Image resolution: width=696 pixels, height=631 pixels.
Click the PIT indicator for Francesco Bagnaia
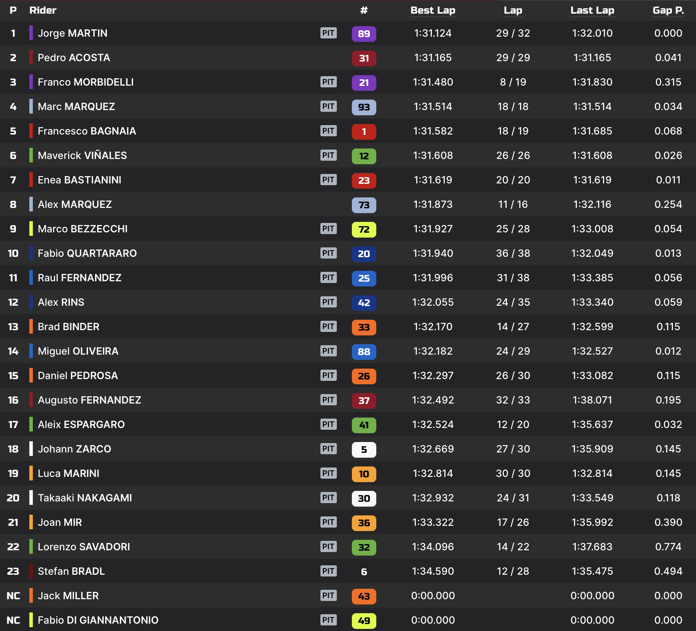click(328, 131)
